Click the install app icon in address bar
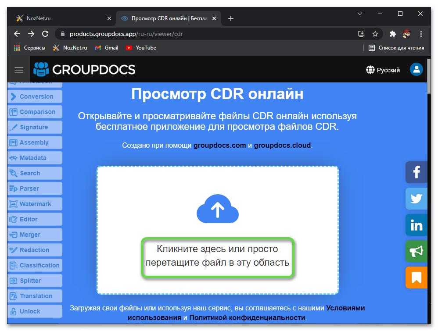This screenshot has width=438, height=331. 361,34
